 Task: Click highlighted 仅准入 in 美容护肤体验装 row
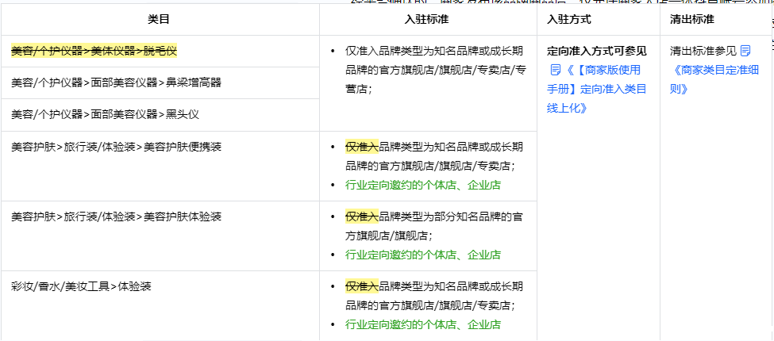pos(361,216)
